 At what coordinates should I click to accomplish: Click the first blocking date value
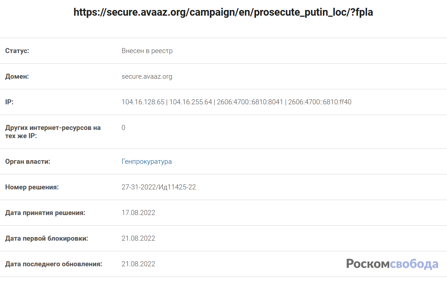pos(138,239)
